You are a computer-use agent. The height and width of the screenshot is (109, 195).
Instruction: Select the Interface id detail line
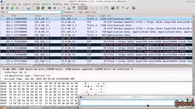[x=16, y=72]
